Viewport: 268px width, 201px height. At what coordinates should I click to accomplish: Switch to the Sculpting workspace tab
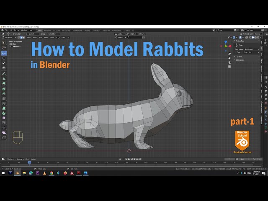pos(57,31)
